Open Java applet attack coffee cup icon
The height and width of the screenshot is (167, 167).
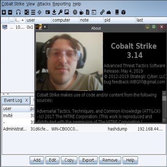(x=81, y=12)
